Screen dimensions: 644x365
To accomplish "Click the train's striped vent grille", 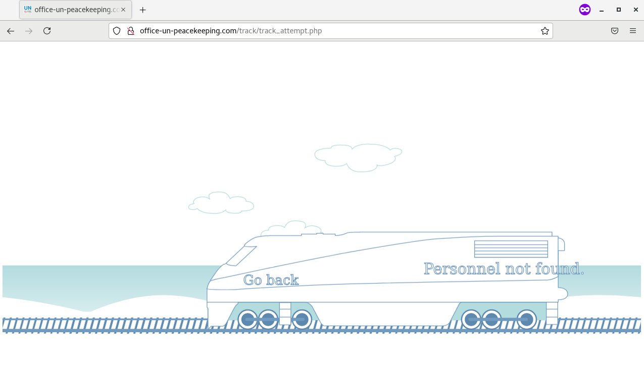I will pos(511,249).
